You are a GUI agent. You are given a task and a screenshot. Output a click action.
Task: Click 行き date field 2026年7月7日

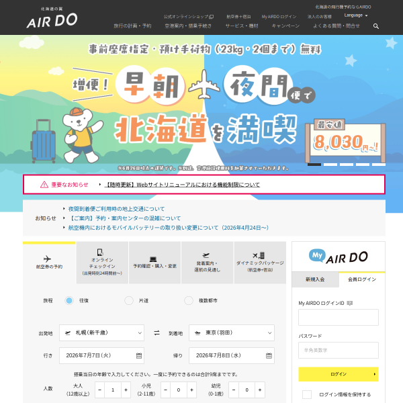102,356
